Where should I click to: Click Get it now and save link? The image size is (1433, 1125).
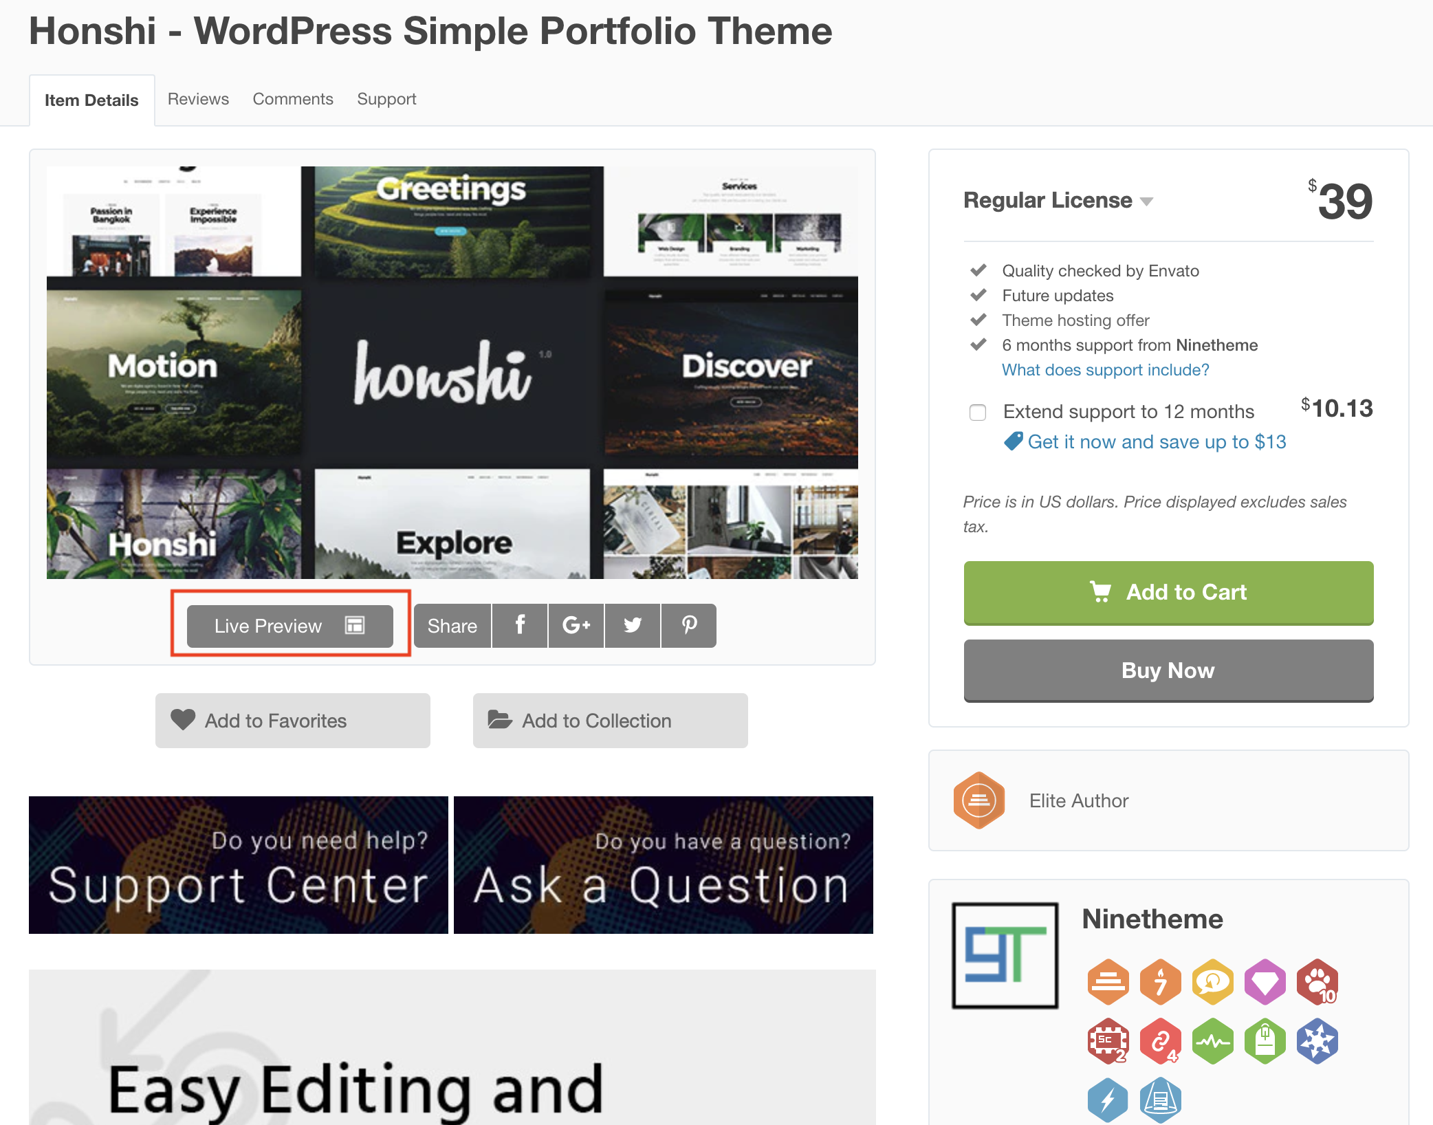(x=1157, y=441)
